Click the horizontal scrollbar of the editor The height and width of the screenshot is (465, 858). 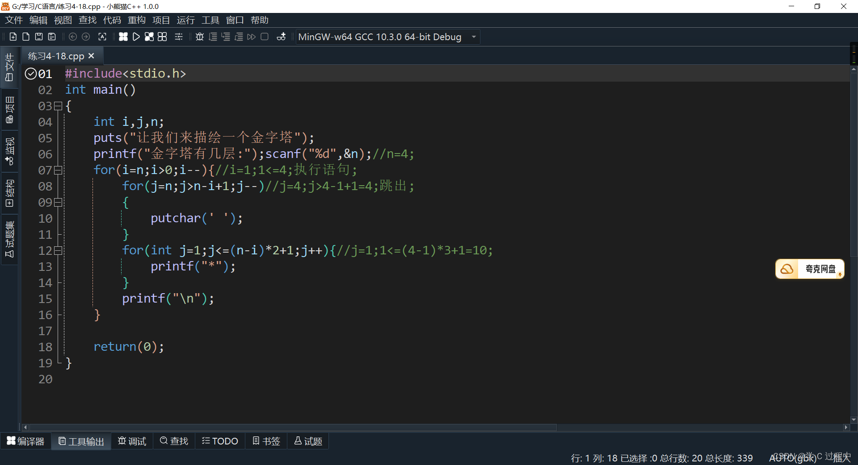[x=293, y=427]
